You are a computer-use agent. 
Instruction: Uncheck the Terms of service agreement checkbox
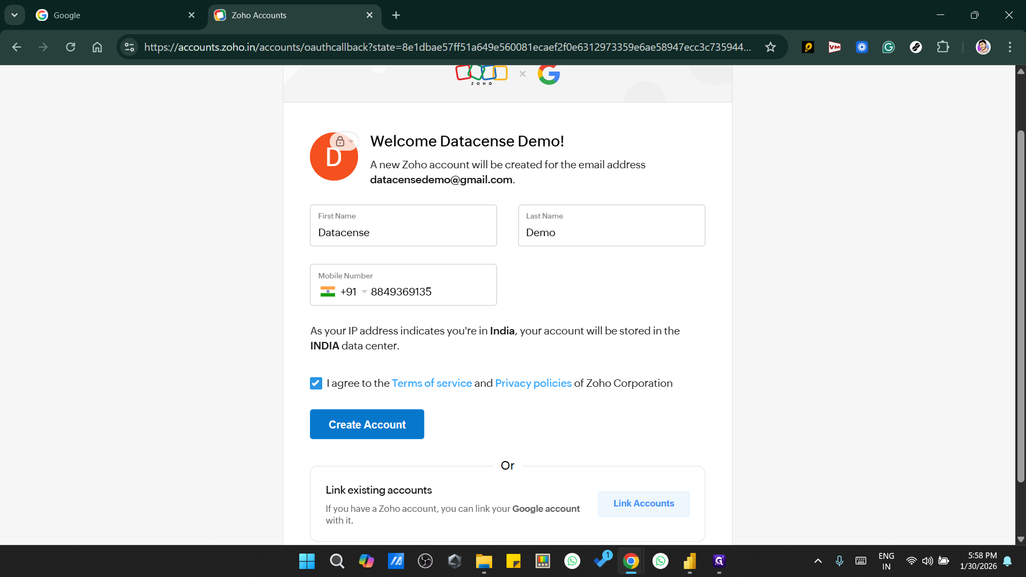(316, 383)
